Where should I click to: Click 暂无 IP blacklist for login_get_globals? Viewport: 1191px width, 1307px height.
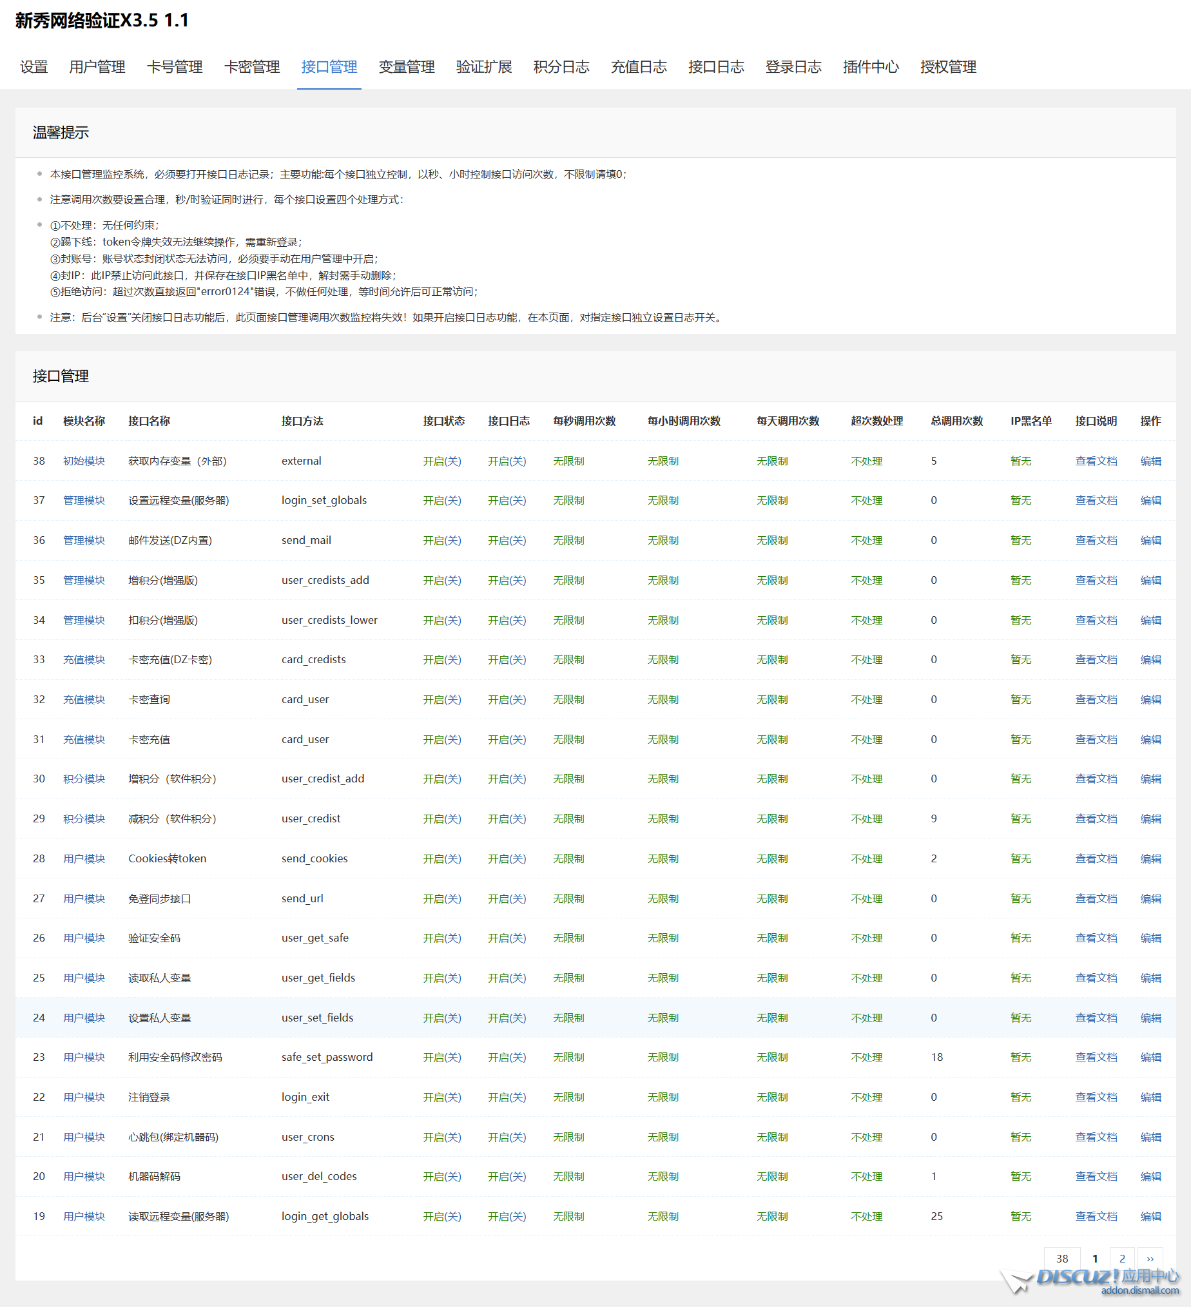(1020, 1216)
